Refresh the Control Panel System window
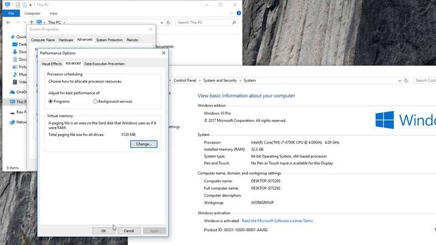This screenshot has height=245, width=436. (x=406, y=80)
